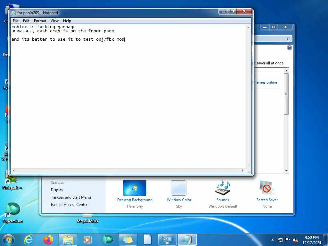Open Notepad's Help menu

tap(67, 21)
